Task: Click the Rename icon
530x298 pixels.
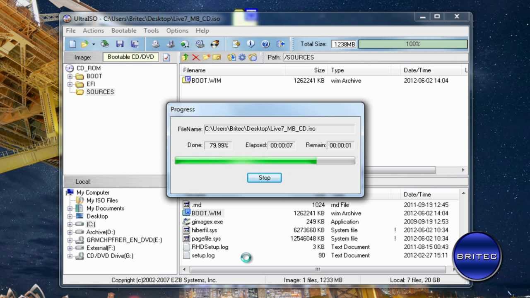Action: tap(217, 58)
